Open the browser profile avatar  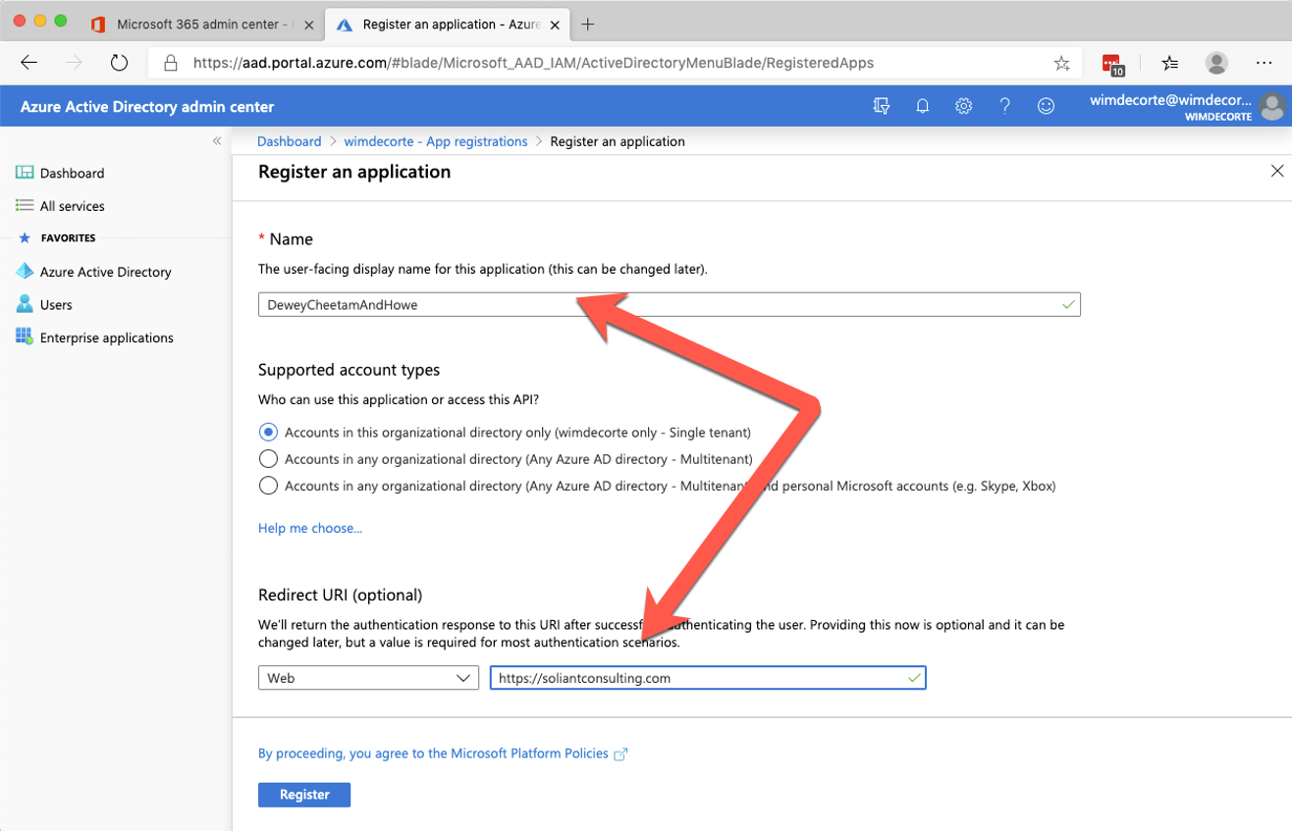tap(1216, 63)
